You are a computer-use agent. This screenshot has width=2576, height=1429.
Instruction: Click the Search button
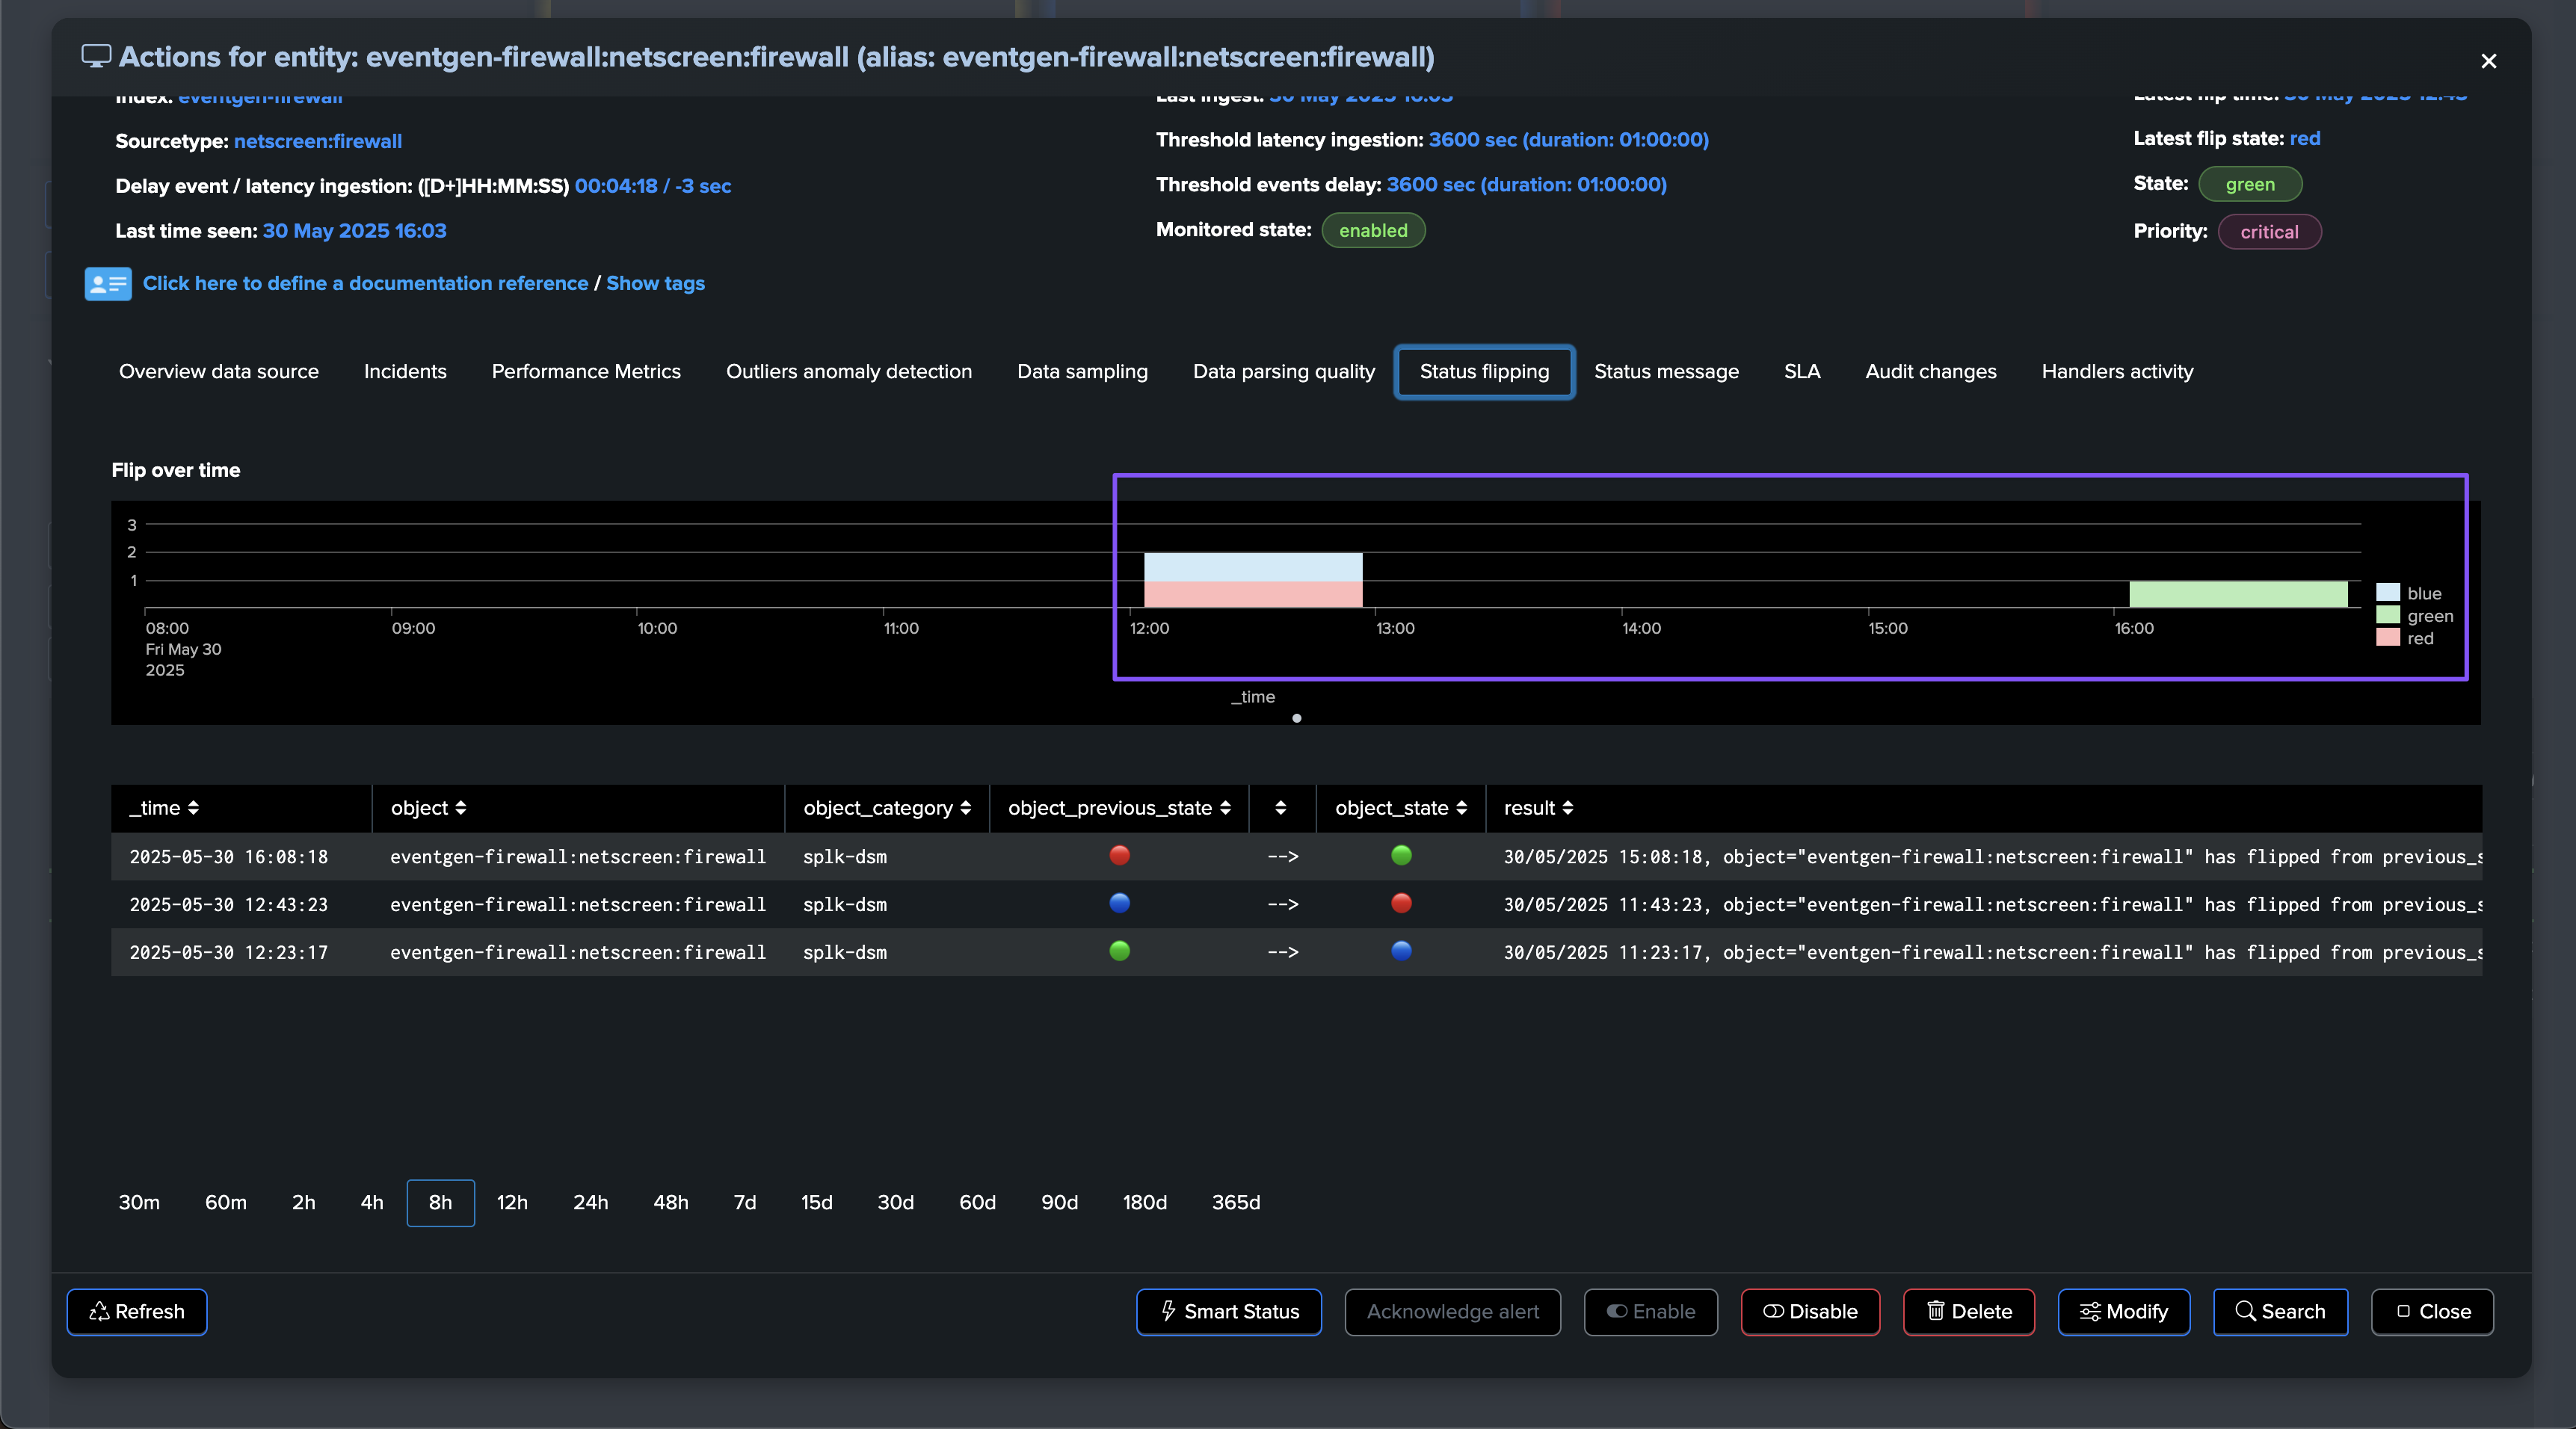point(2279,1311)
